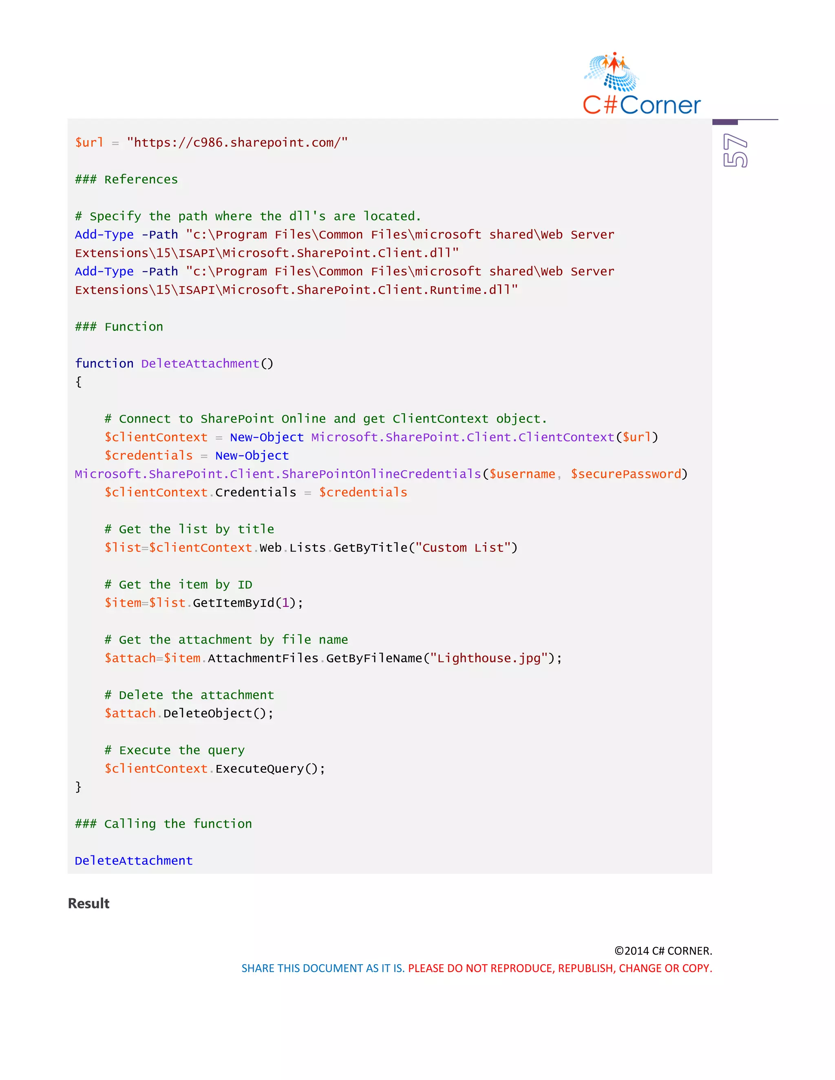Click the Add-Type line ending with "Microsoft.SharePoint.Client.dll"
Viewport: 835px width, 1080px height.
[x=344, y=244]
